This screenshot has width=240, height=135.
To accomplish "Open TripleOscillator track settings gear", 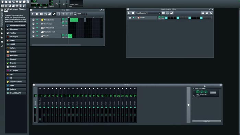I will click(33, 20).
